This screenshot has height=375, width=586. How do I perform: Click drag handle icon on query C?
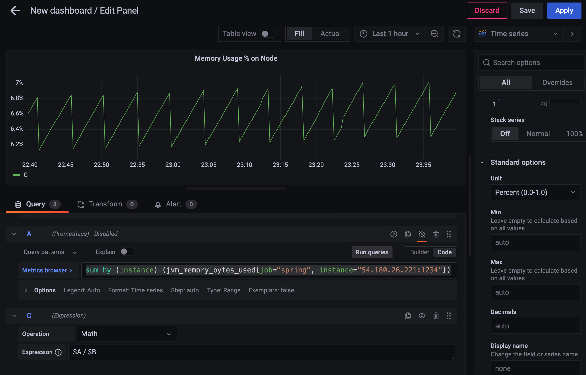pos(448,316)
